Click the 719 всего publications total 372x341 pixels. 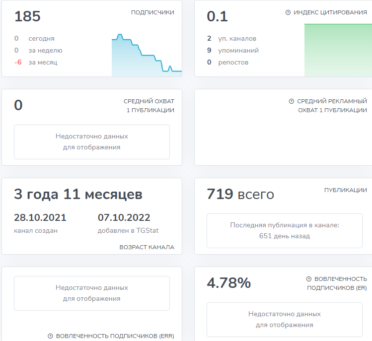240,194
